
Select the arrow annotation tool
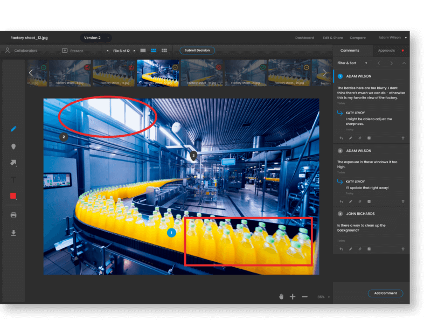[13, 163]
